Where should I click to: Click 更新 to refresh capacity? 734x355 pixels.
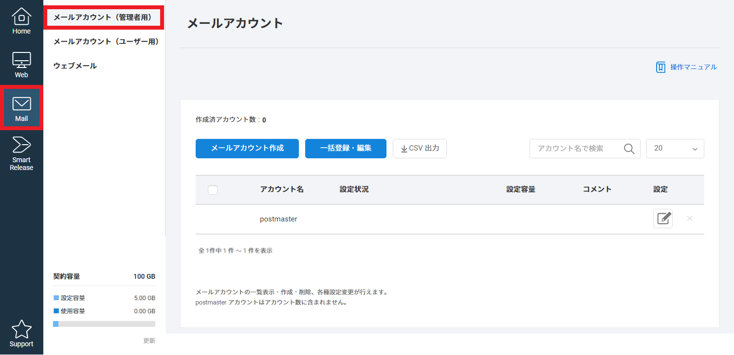[149, 341]
